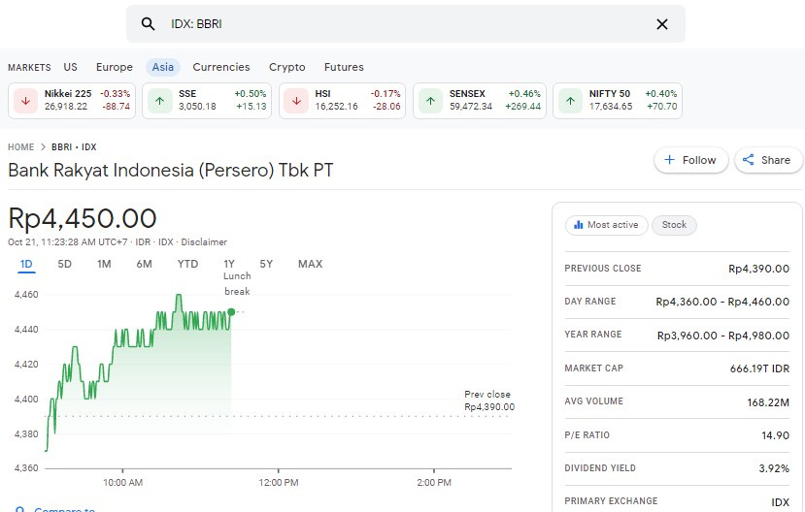Screen dimensions: 805x512
Task: Click the DIVIDEND YIELD value 3.92%
Action: click(774, 468)
